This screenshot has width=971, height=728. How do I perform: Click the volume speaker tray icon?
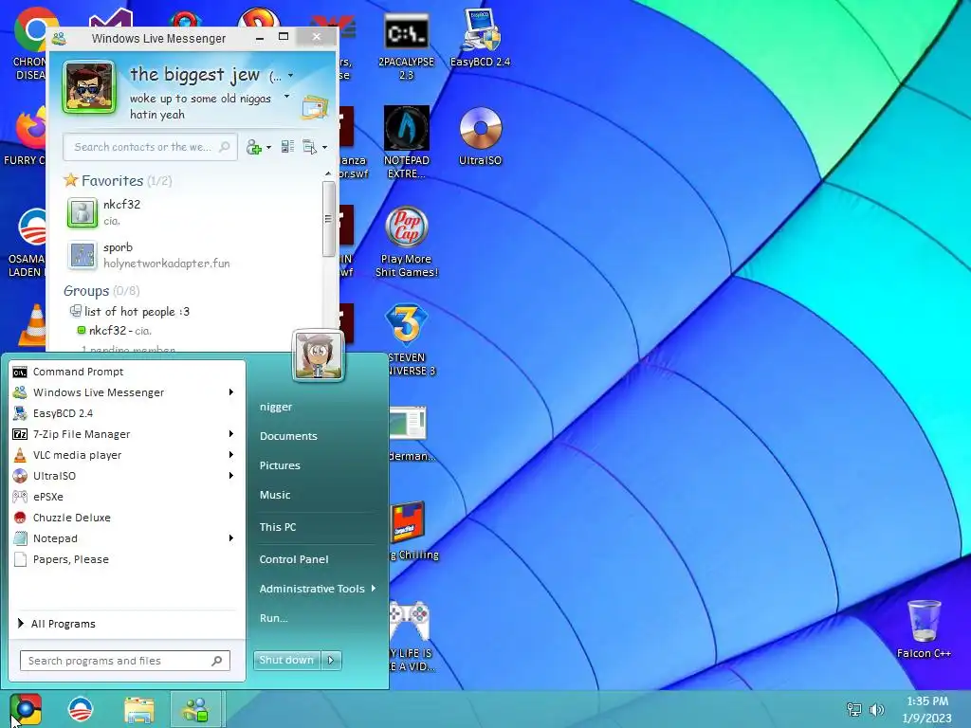click(877, 710)
